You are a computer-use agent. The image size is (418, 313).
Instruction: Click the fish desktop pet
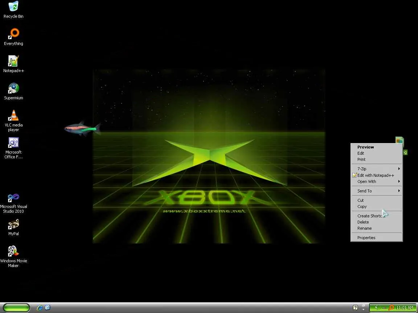tap(82, 129)
